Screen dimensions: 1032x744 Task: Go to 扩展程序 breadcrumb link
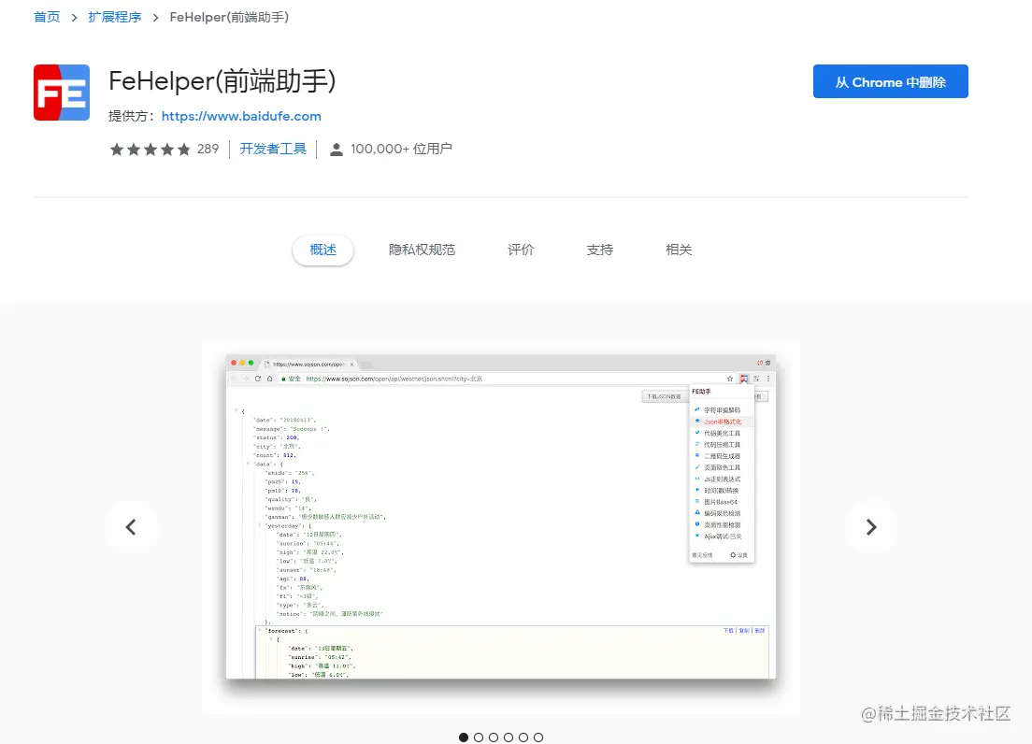(115, 17)
